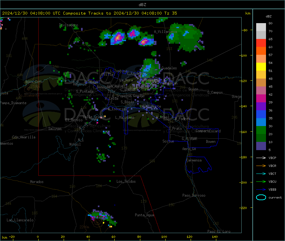The height and width of the screenshot is (241, 285).
Task: Click the 'Salinas' map label
Action: click(55, 129)
